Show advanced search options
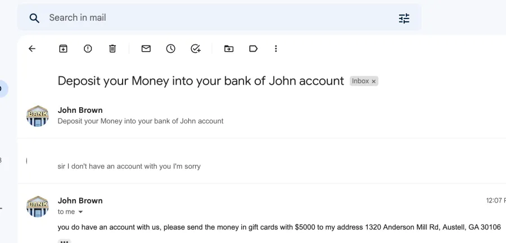 (x=404, y=19)
